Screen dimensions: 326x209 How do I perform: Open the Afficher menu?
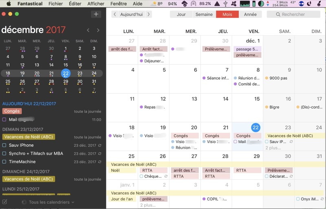[96, 4]
